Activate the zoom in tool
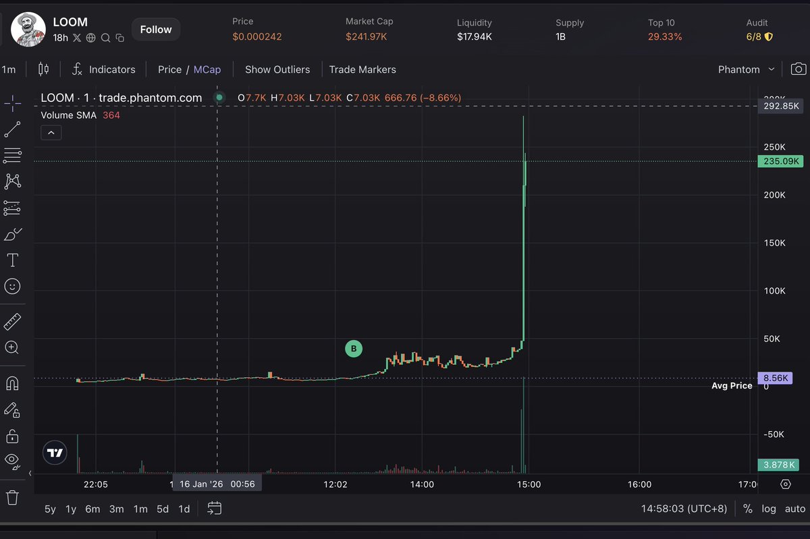The width and height of the screenshot is (810, 539). coord(12,348)
